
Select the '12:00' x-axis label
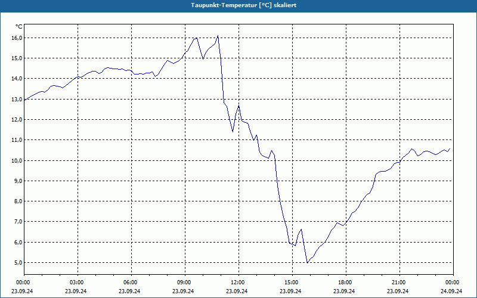pos(238,283)
